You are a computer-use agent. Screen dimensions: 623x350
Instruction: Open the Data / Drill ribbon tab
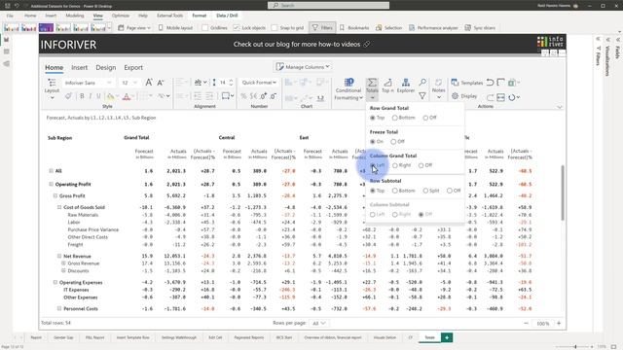pos(227,16)
